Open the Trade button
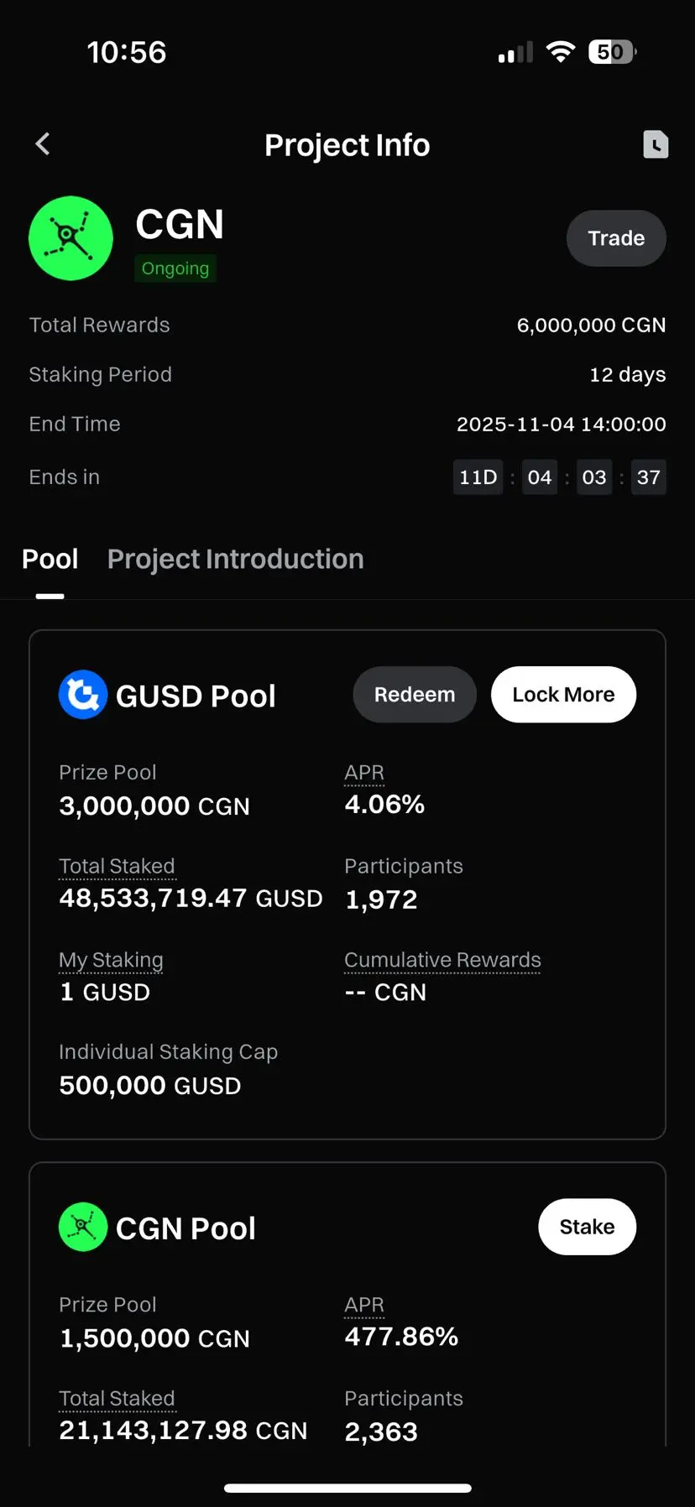The height and width of the screenshot is (1507, 695). coord(616,238)
